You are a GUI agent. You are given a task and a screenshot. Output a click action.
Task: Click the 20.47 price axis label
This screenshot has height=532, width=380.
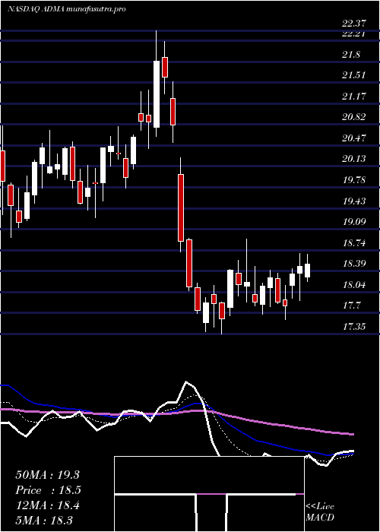(354, 138)
